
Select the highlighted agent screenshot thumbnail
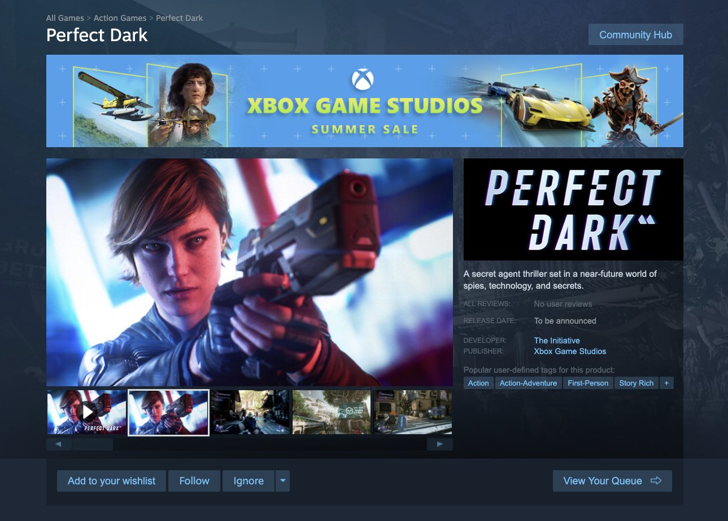tap(169, 412)
